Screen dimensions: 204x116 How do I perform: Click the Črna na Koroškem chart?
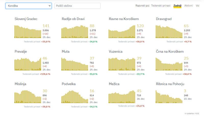coord(169,64)
